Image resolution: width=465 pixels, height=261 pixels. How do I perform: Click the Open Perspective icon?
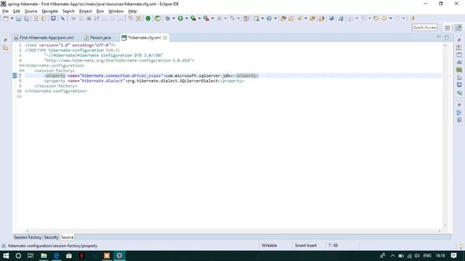[448, 28]
